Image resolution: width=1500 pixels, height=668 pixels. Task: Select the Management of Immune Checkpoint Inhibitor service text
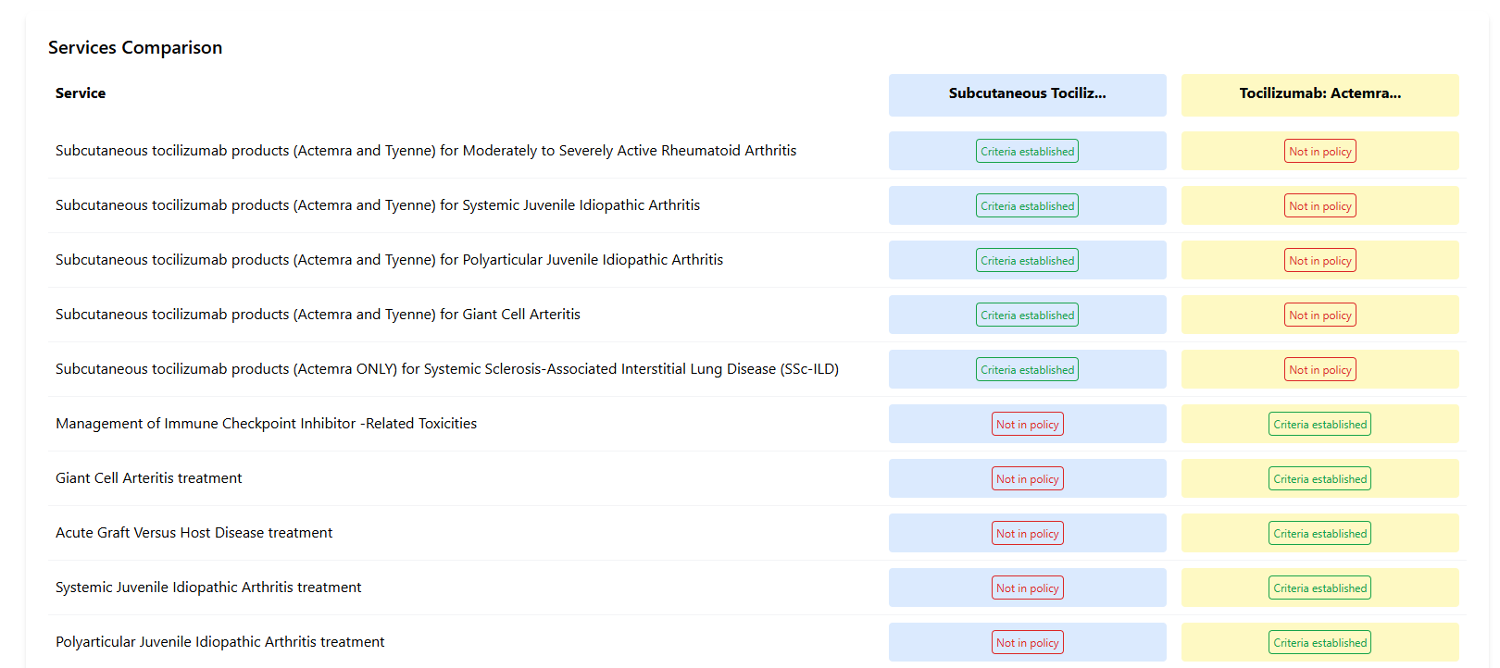(266, 424)
